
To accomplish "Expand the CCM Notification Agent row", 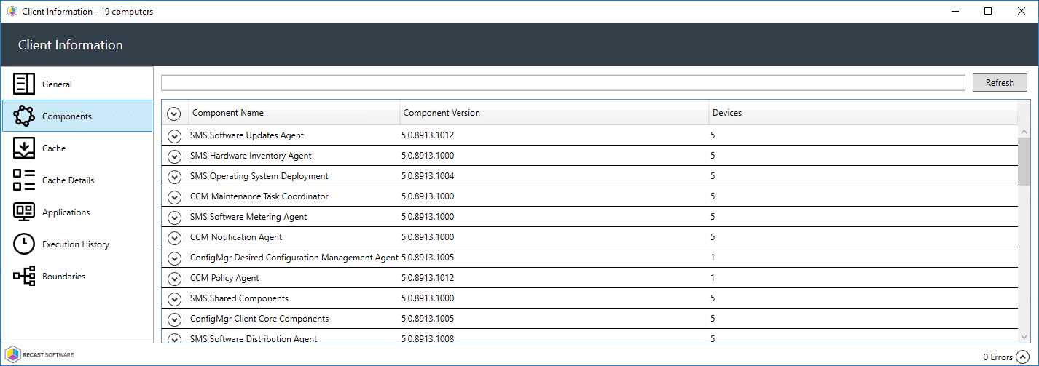I will pyautogui.click(x=173, y=237).
